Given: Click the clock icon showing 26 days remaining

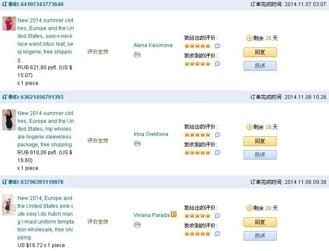Looking at the screenshot, I should pos(249,38).
